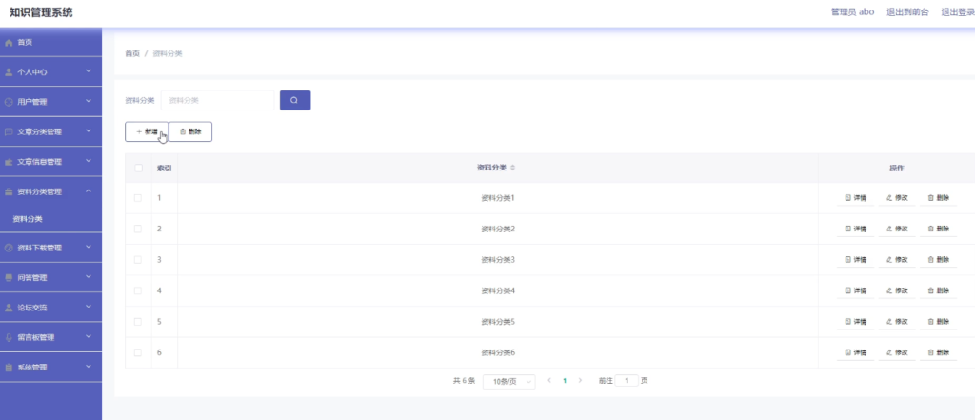Screen dimensions: 975x420
Task: Click the person icon next to 个人中心
Action: pyautogui.click(x=9, y=72)
